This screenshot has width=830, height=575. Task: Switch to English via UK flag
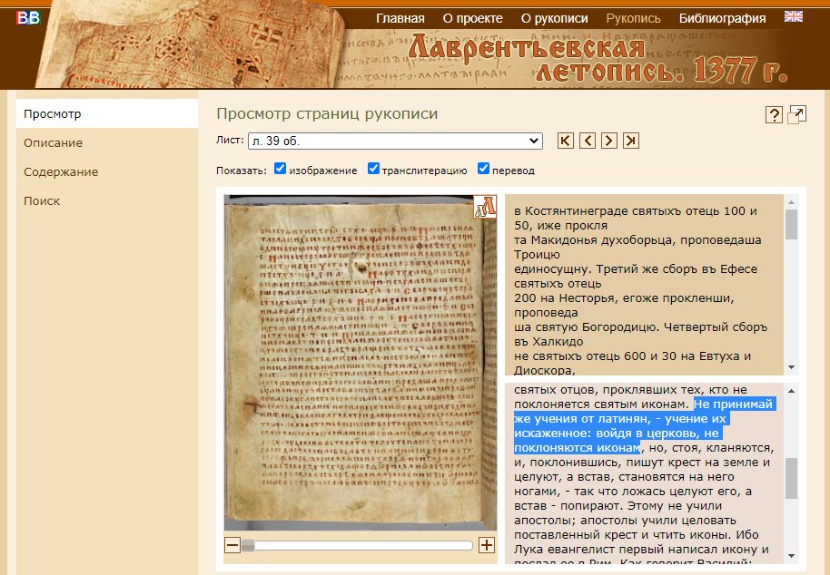793,16
